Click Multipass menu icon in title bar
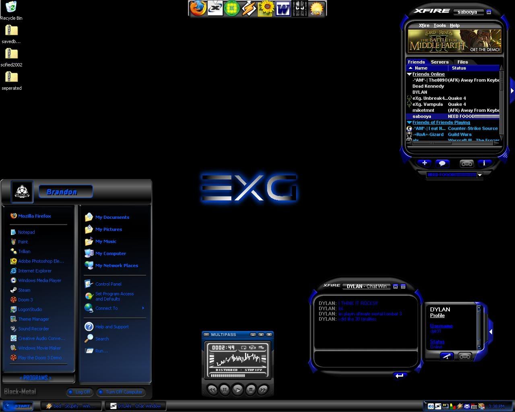The image size is (515, 412). pyautogui.click(x=207, y=335)
